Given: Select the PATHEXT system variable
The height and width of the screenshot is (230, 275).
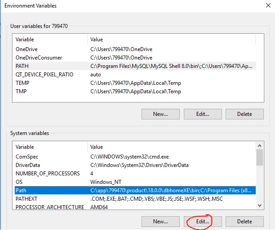Looking at the screenshot, I should [27, 199].
